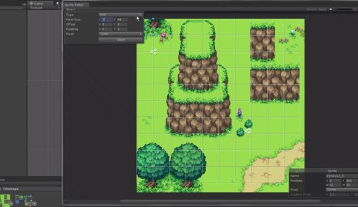Click the Revert button in Sprite Editor toolbar
This screenshot has height=207, width=358.
[x=311, y=9]
